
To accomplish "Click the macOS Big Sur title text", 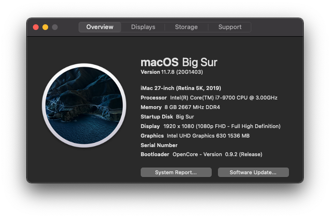I will pos(179,62).
